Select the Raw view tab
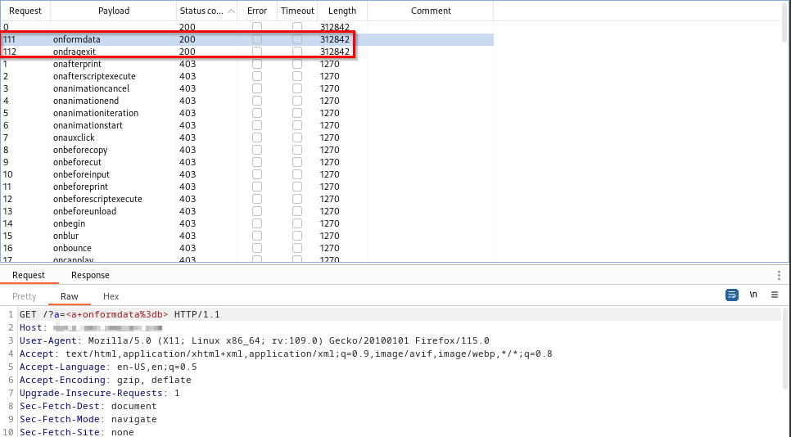This screenshot has height=437, width=791. pyautogui.click(x=70, y=296)
